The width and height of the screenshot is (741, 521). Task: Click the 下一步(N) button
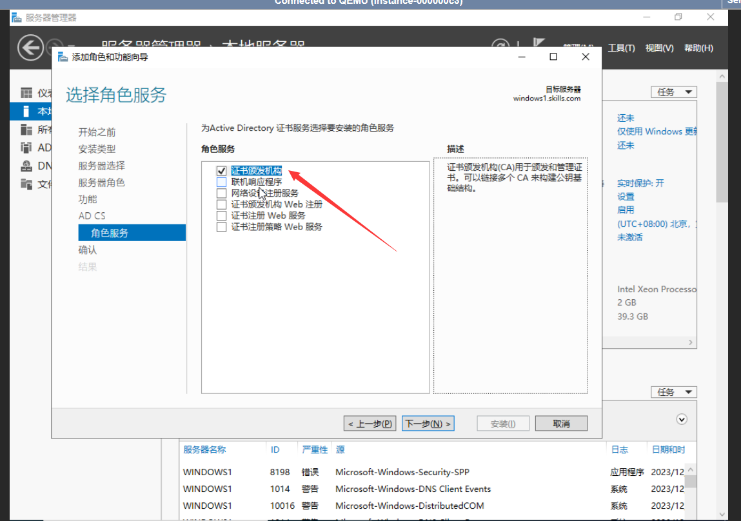click(x=428, y=424)
